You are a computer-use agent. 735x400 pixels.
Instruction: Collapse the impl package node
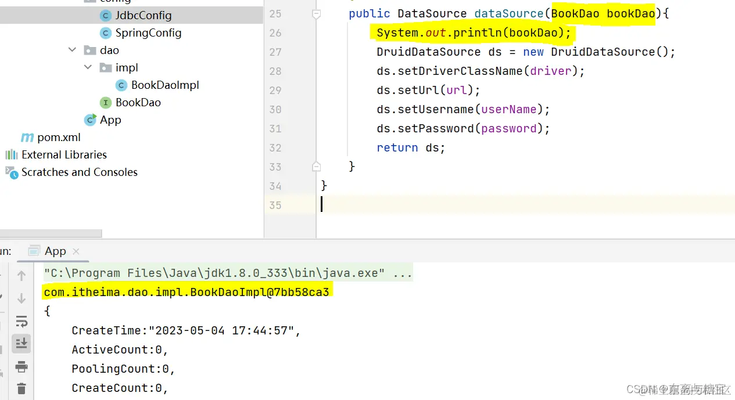tap(88, 68)
